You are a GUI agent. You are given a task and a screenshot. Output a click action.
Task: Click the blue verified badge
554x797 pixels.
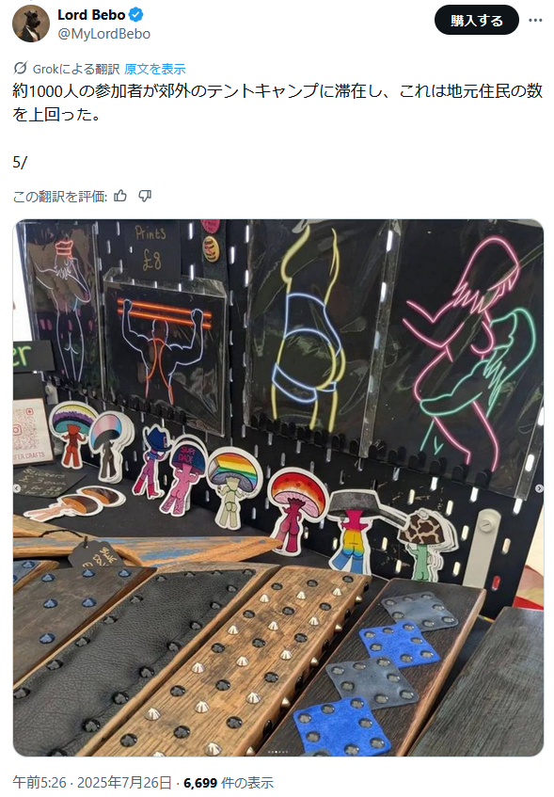point(135,15)
